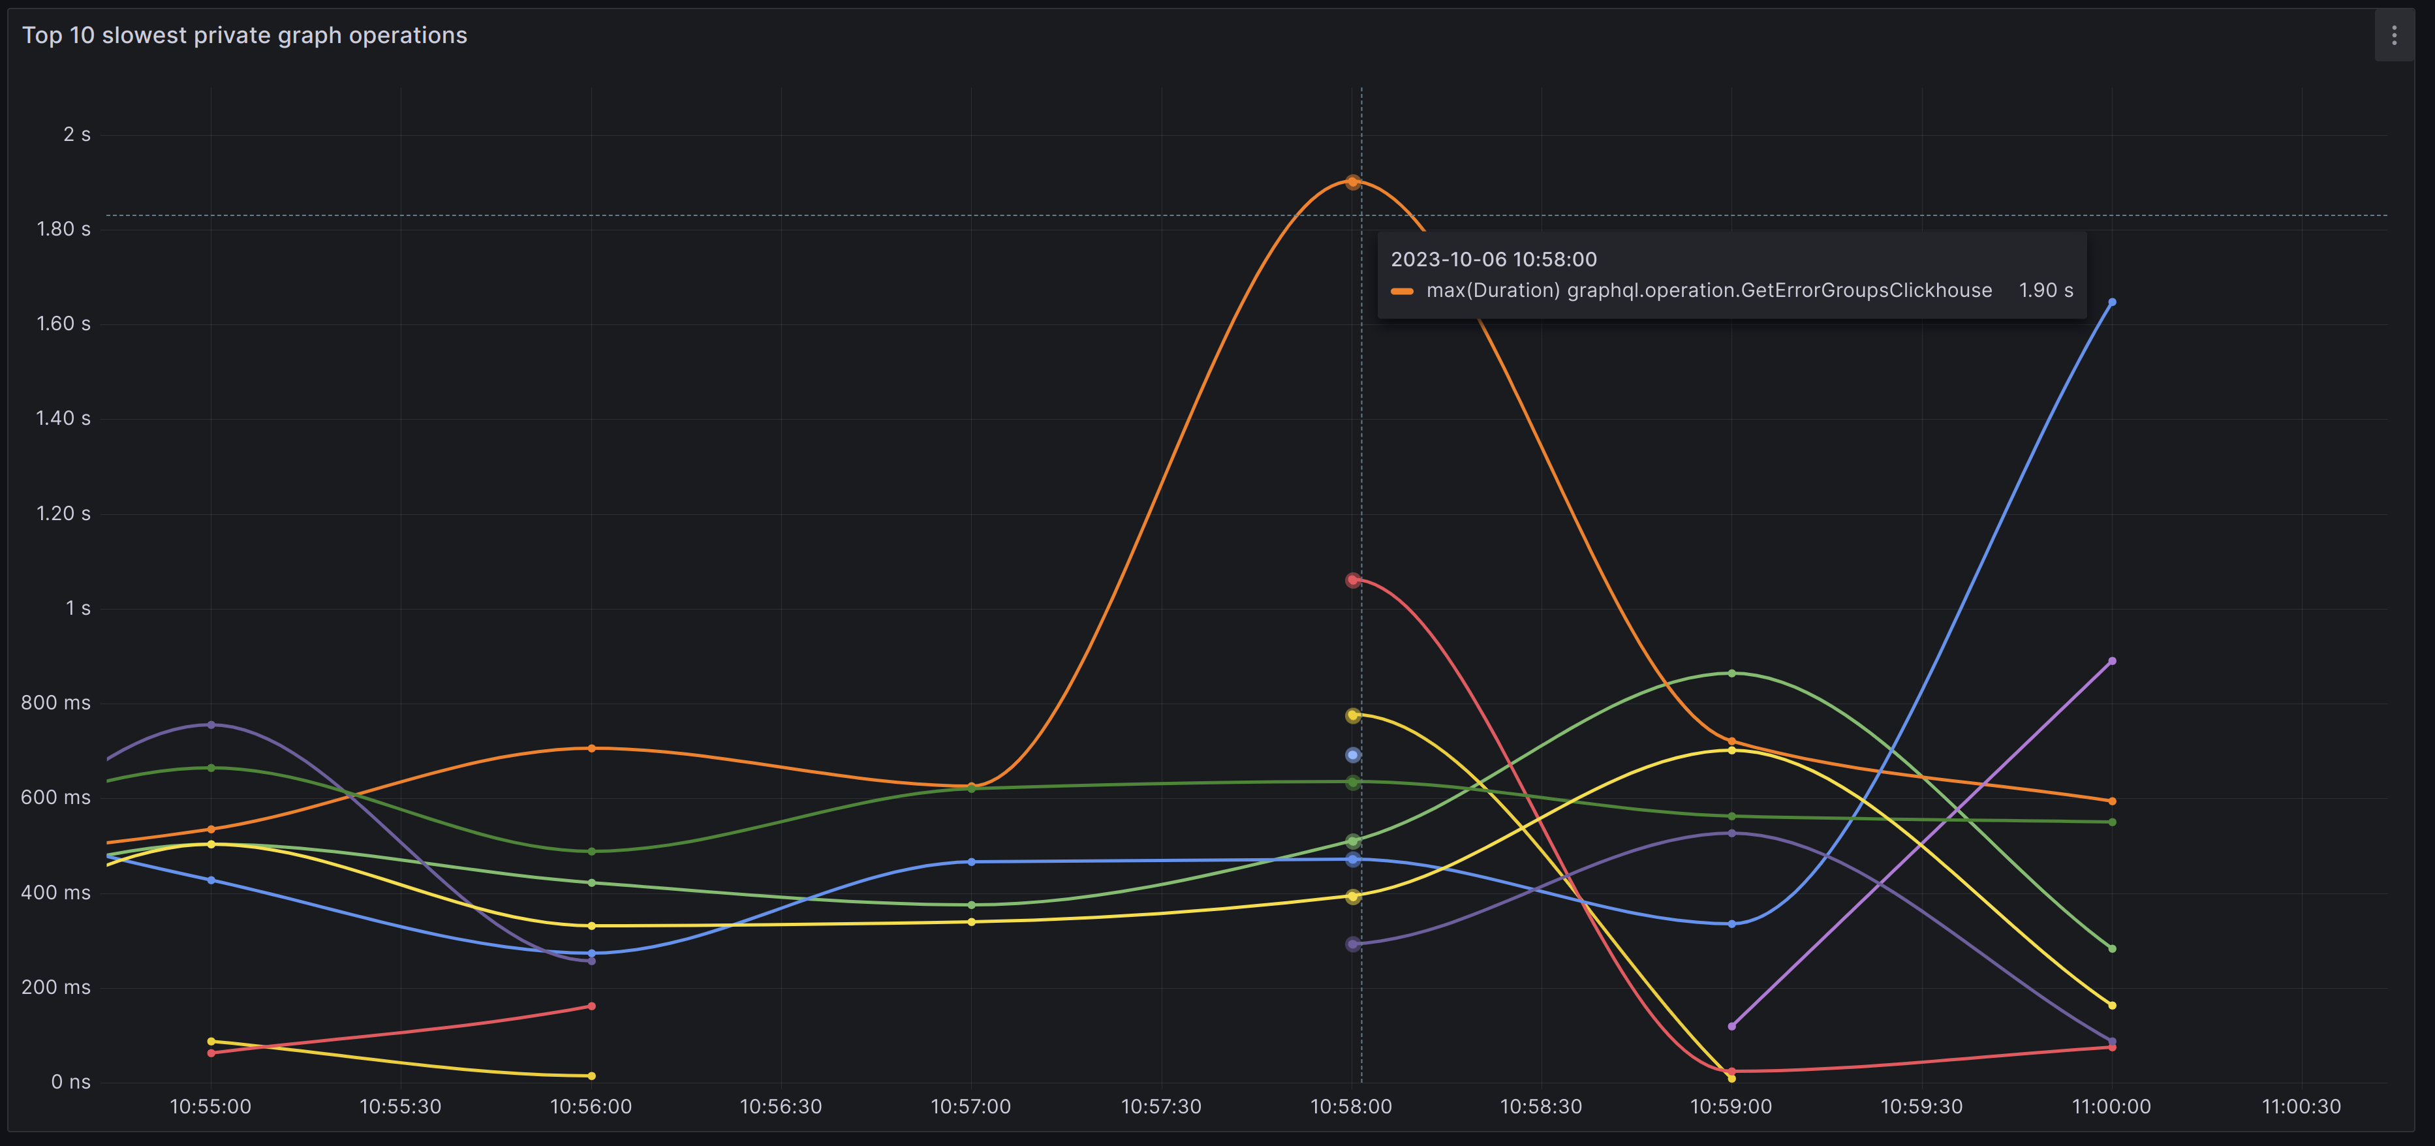This screenshot has width=2435, height=1146.
Task: Click the light green peak point at 10:59:00
Action: [x=1731, y=674]
